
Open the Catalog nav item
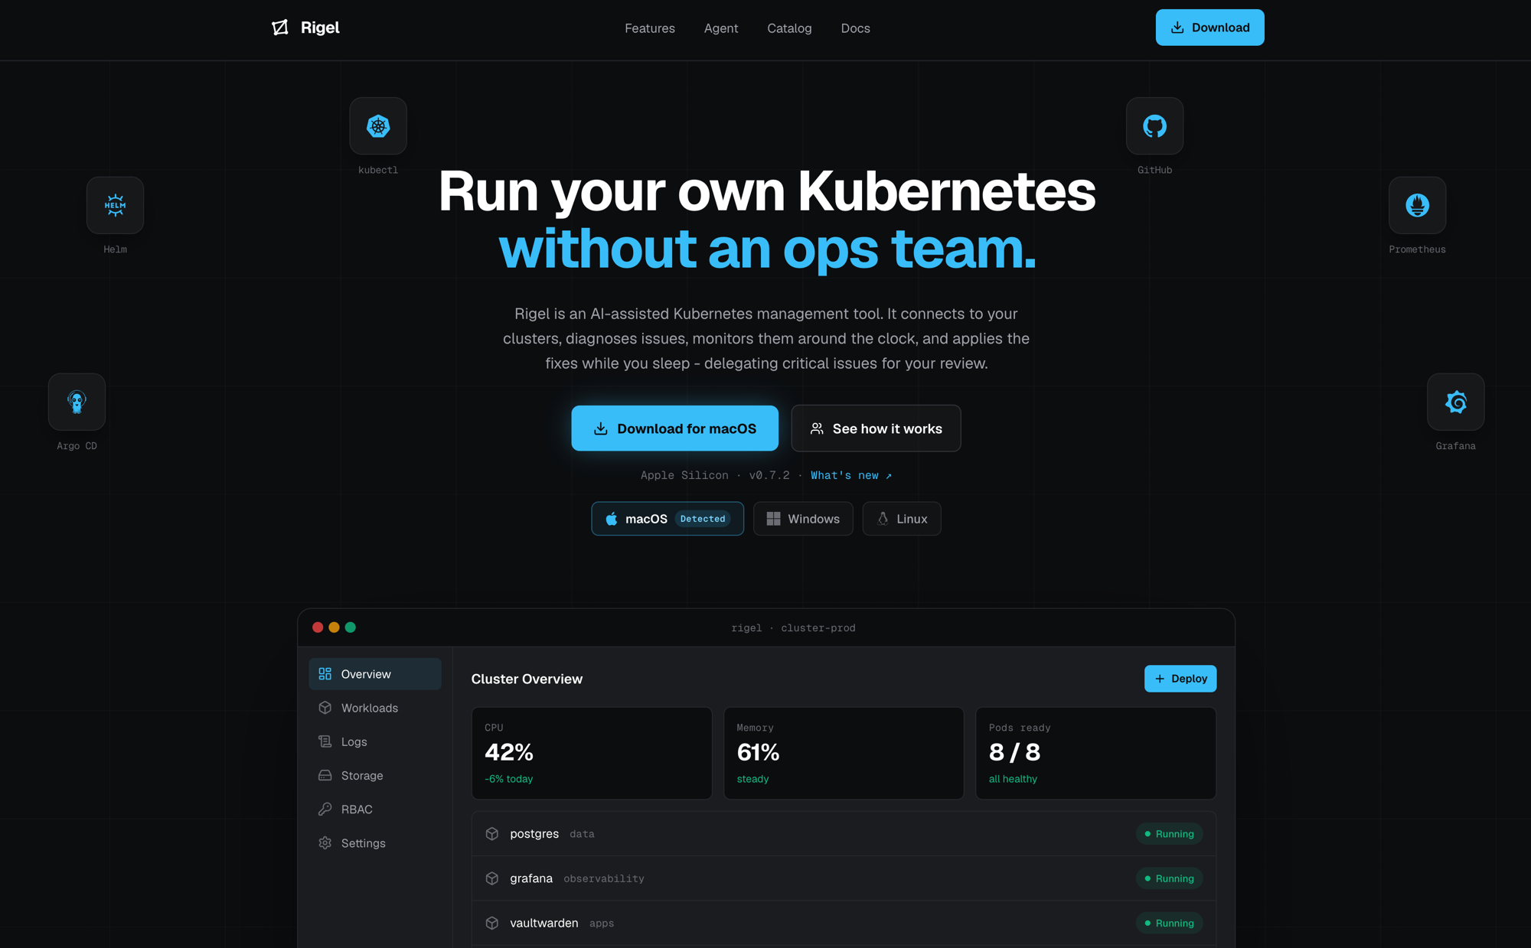(x=789, y=28)
